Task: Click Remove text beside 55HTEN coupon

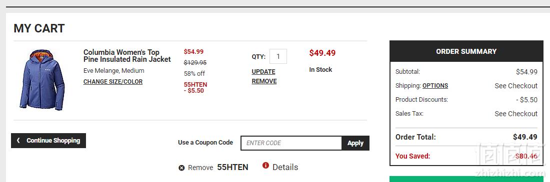Action: pyautogui.click(x=200, y=168)
